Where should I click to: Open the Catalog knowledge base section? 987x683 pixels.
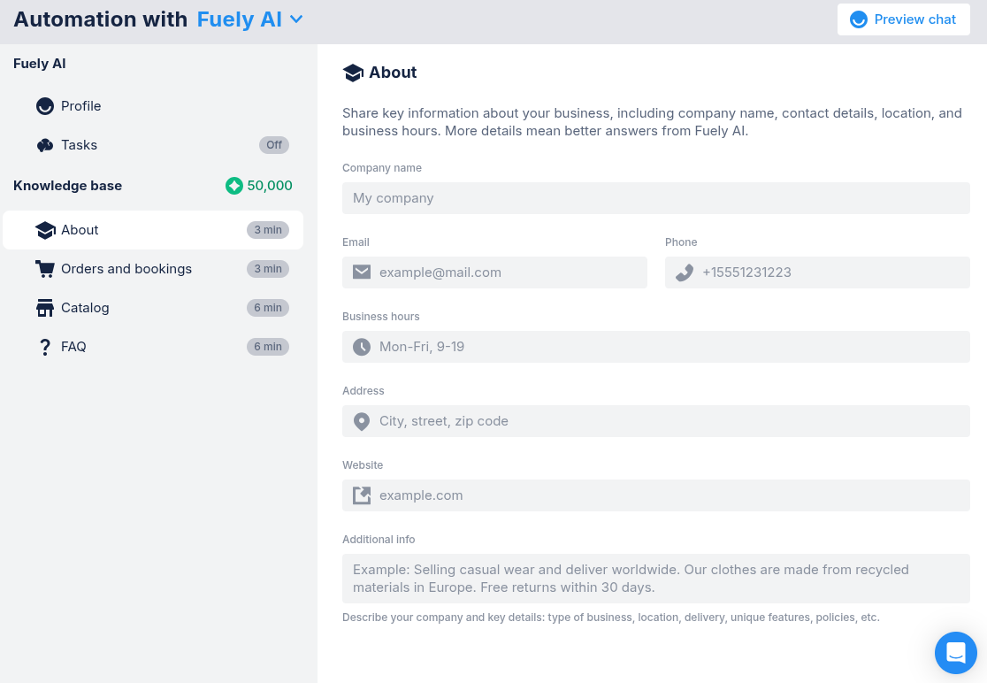85,308
